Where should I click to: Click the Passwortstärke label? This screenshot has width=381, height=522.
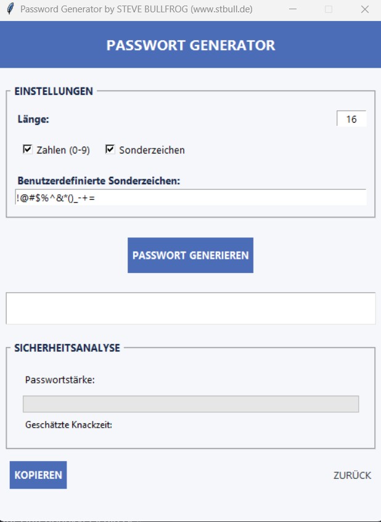click(59, 381)
